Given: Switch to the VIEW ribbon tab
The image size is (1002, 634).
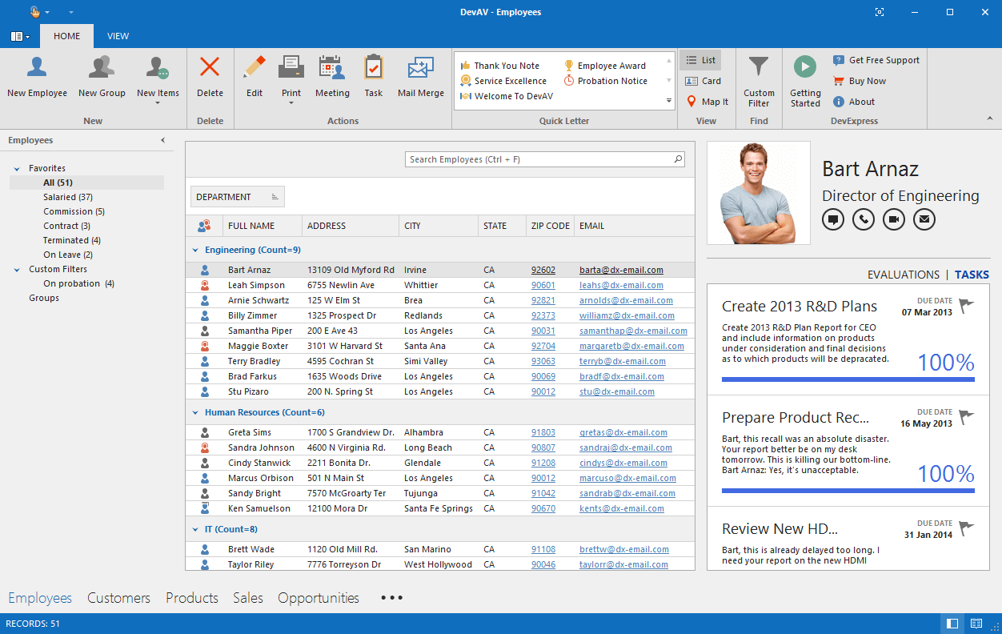Looking at the screenshot, I should 118,36.
